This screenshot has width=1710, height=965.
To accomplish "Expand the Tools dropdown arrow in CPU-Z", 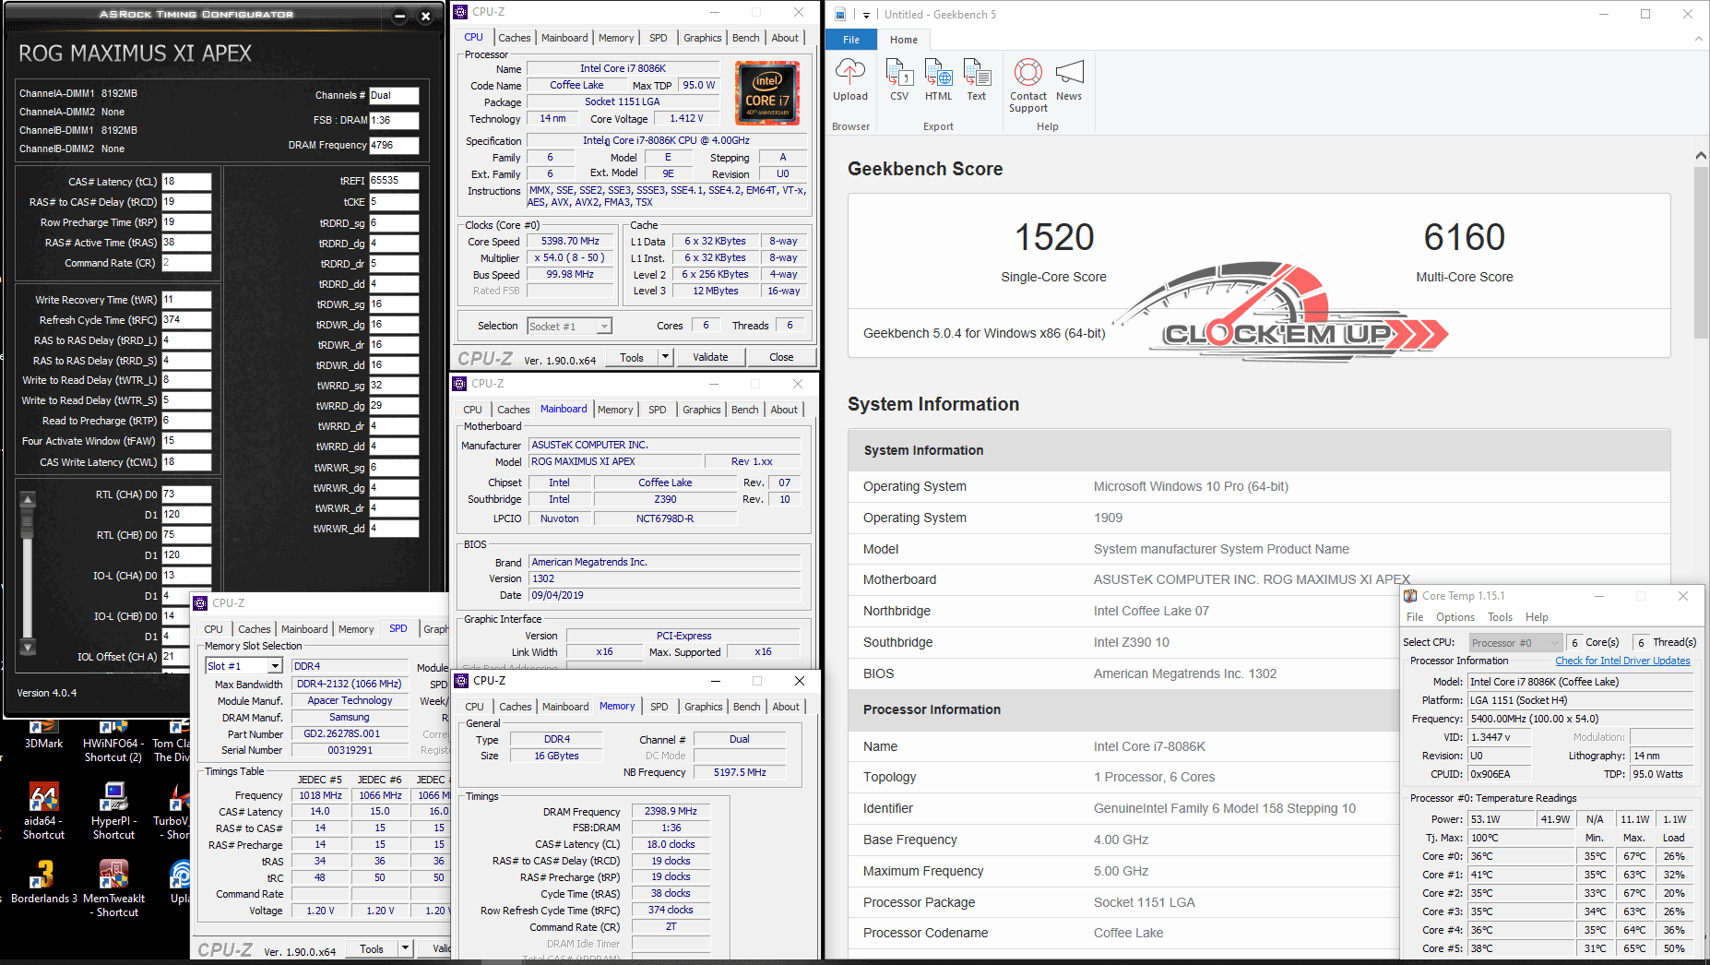I will click(x=665, y=357).
